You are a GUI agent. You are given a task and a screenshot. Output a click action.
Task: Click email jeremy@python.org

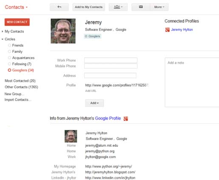coord(100,151)
